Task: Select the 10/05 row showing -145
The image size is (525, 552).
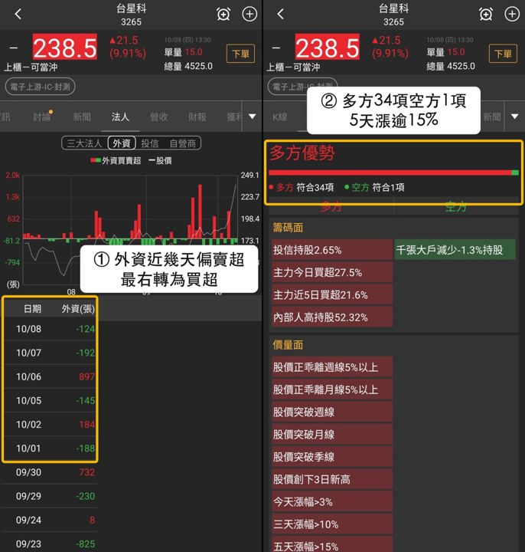Action: [x=50, y=401]
